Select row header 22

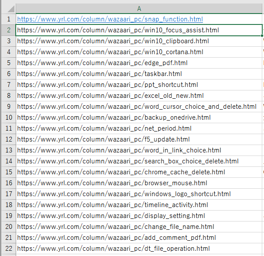tap(9, 249)
